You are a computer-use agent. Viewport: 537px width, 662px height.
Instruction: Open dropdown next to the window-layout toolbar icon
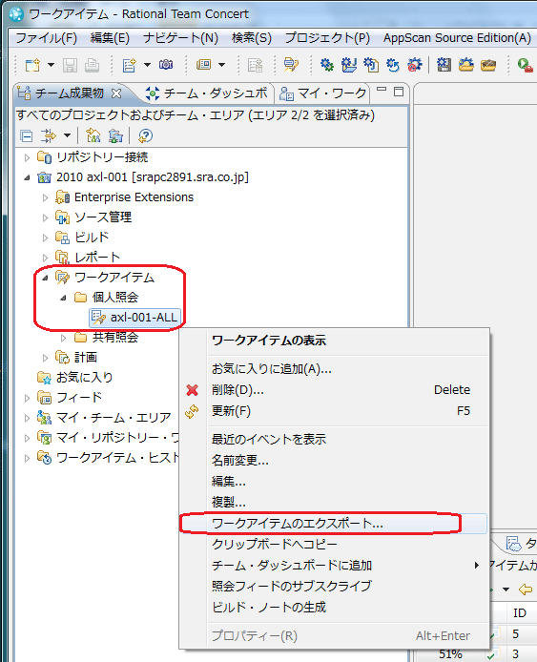221,65
